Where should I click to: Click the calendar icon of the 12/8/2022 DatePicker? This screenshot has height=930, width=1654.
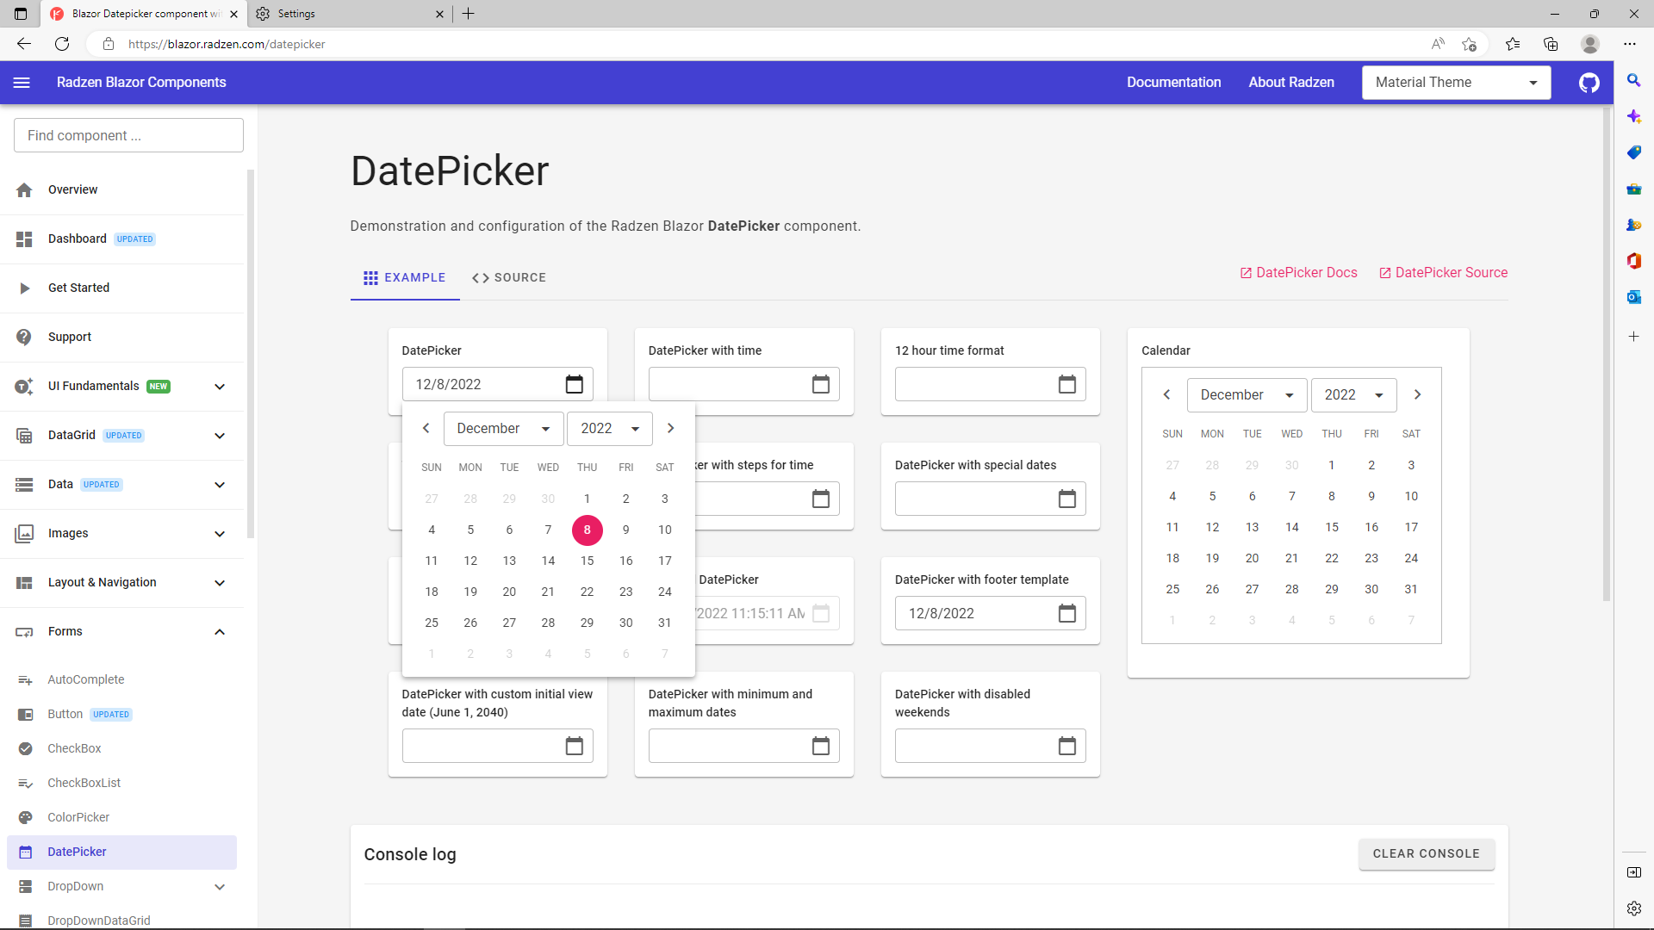[x=575, y=384]
